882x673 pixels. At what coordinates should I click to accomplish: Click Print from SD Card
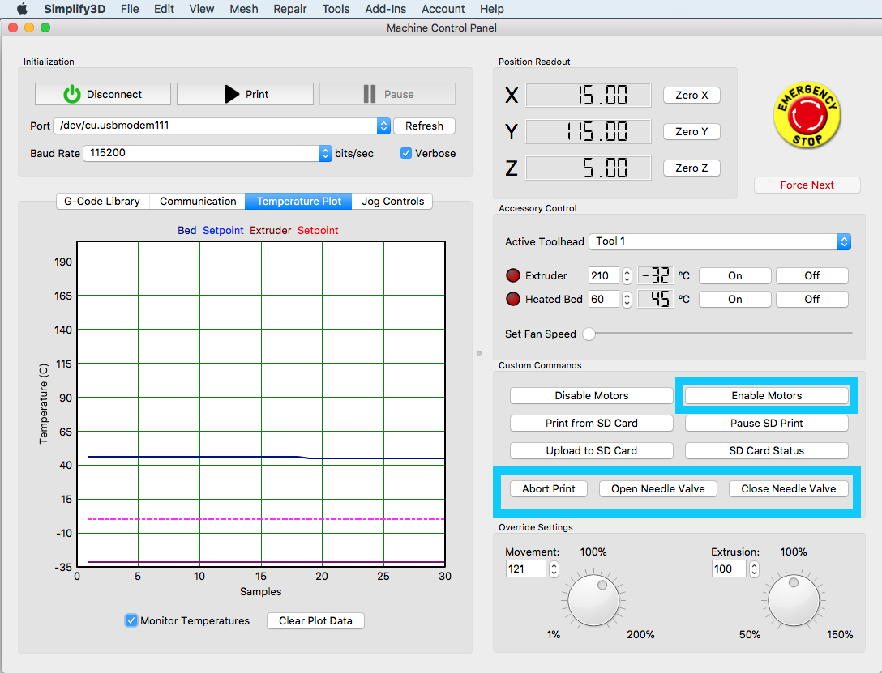point(591,423)
